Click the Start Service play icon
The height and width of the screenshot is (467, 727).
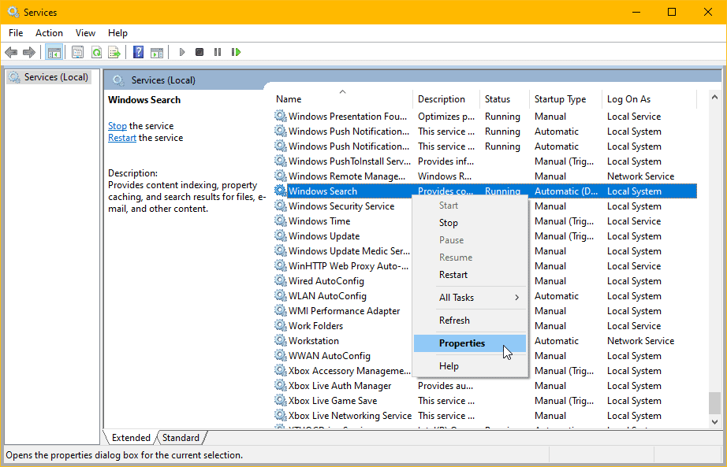[x=182, y=52]
